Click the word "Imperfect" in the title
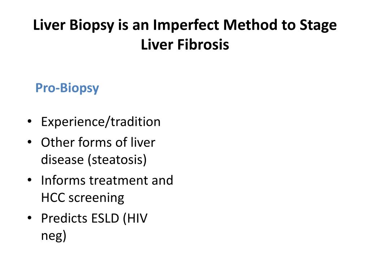The image size is (370, 277). [186, 25]
